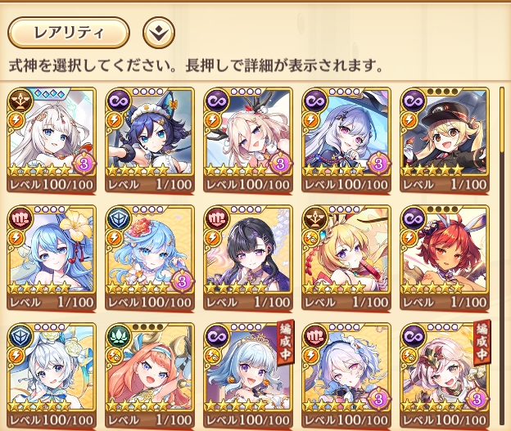Choose the pink-haired shikigami marked 編成中

point(445,376)
